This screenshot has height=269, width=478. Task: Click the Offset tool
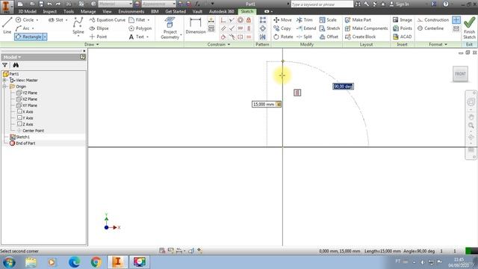click(x=329, y=37)
